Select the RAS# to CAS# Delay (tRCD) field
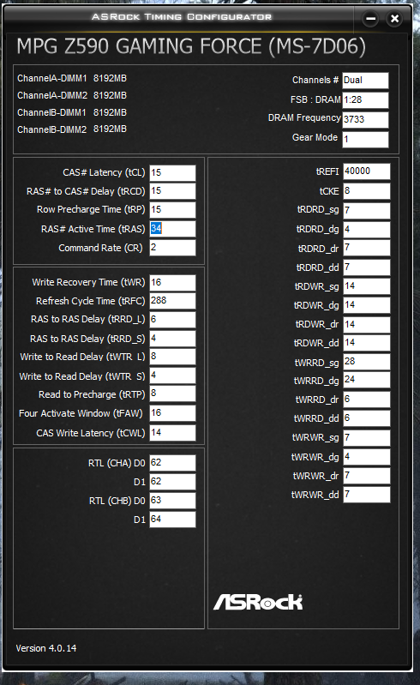 pyautogui.click(x=172, y=191)
